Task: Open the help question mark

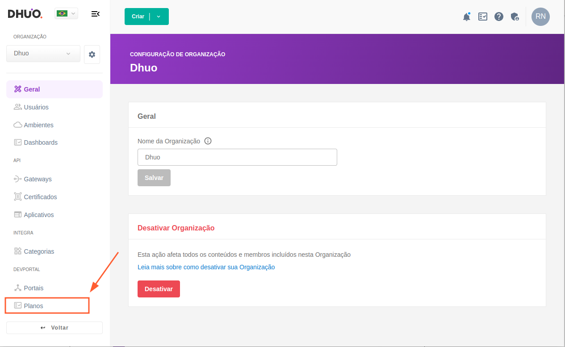Action: point(499,17)
